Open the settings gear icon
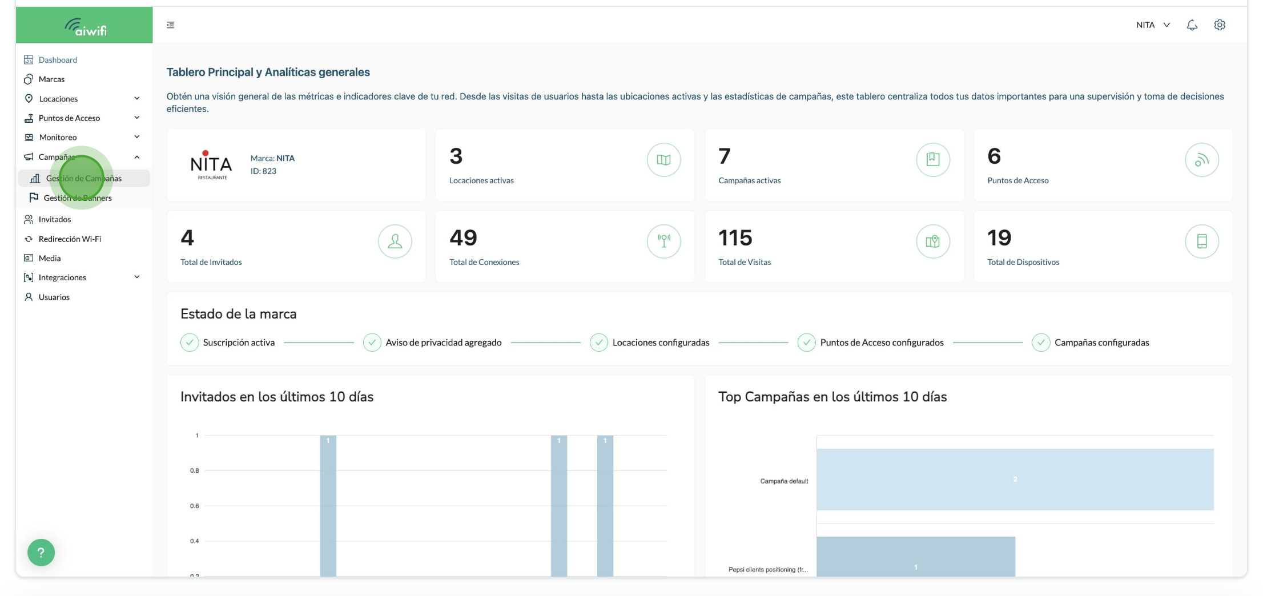The height and width of the screenshot is (596, 1263). (1220, 25)
